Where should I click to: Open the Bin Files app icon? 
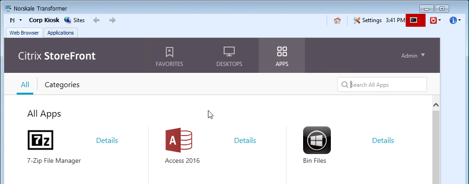point(317,140)
